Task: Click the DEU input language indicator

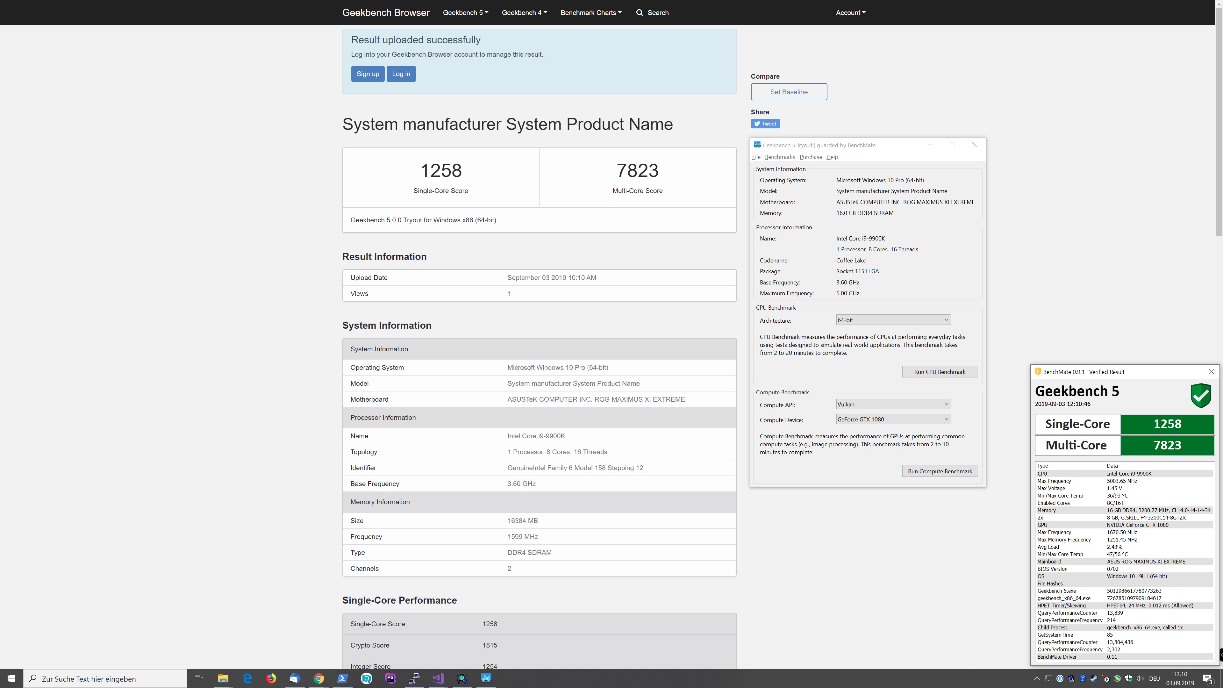Action: coord(1154,678)
